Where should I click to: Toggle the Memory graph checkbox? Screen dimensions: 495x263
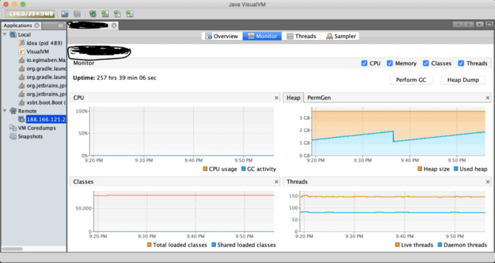point(390,63)
